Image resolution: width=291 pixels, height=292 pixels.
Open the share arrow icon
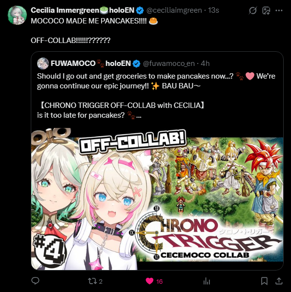point(279,281)
